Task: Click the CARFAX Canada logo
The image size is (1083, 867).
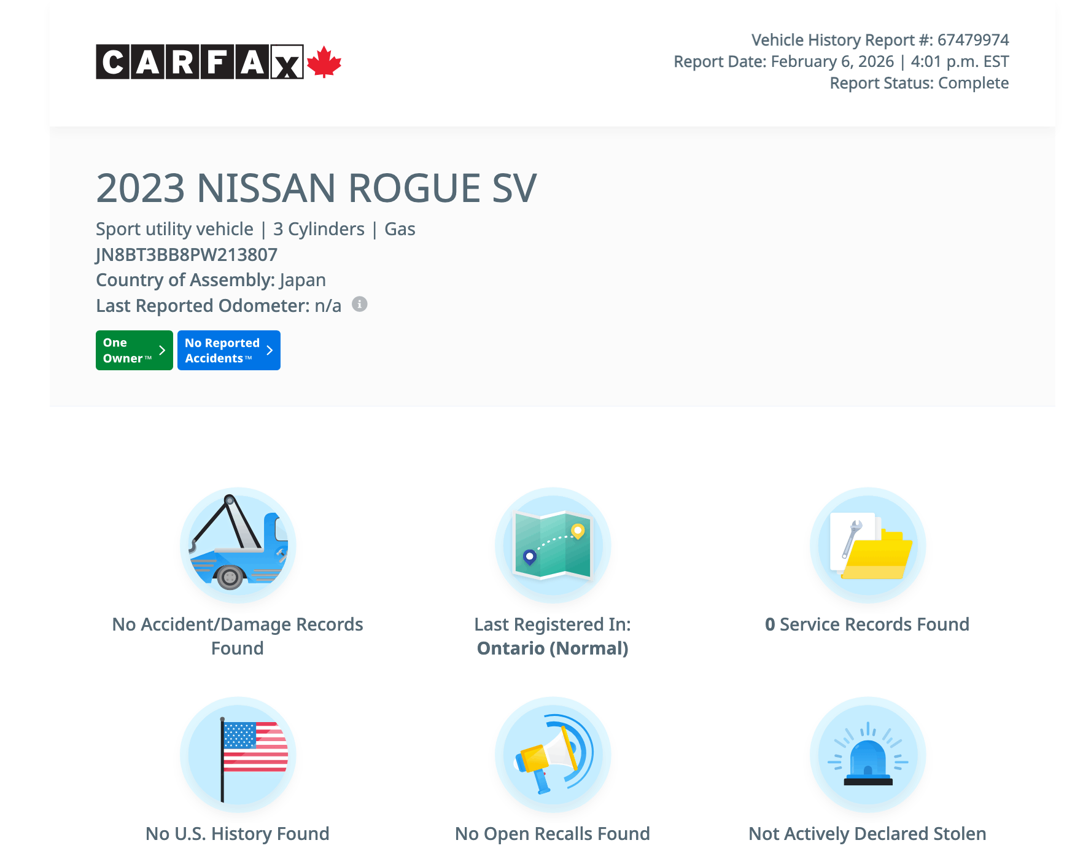Action: point(218,62)
